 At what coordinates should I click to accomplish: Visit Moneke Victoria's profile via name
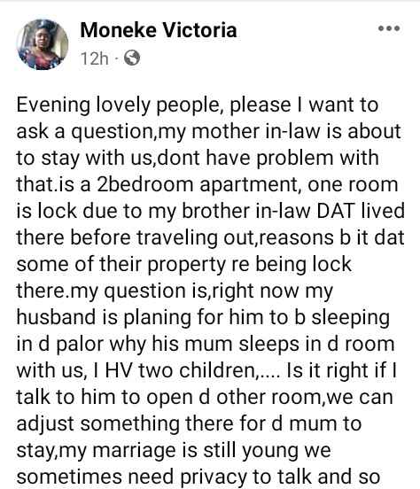click(x=159, y=30)
